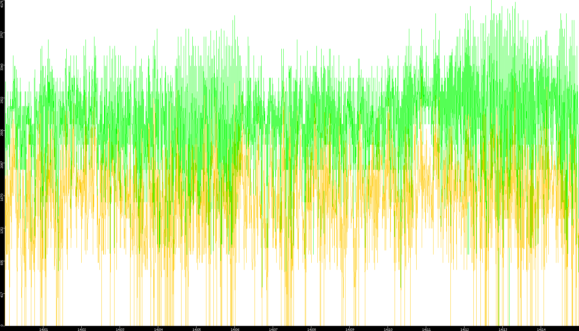The width and height of the screenshot is (579, 331).
Task: Select the 417 value axis label
Action: pyautogui.click(x=2, y=295)
